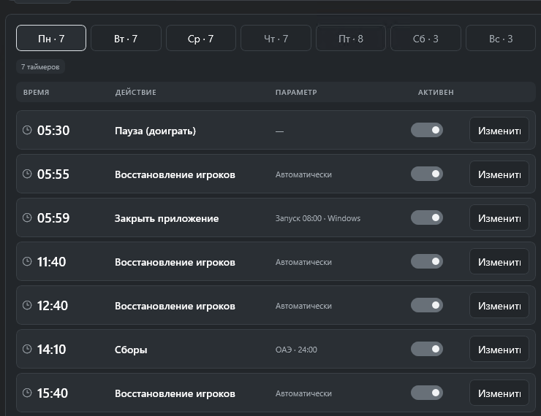Edit the 05:55 timer via Изменить

499,174
